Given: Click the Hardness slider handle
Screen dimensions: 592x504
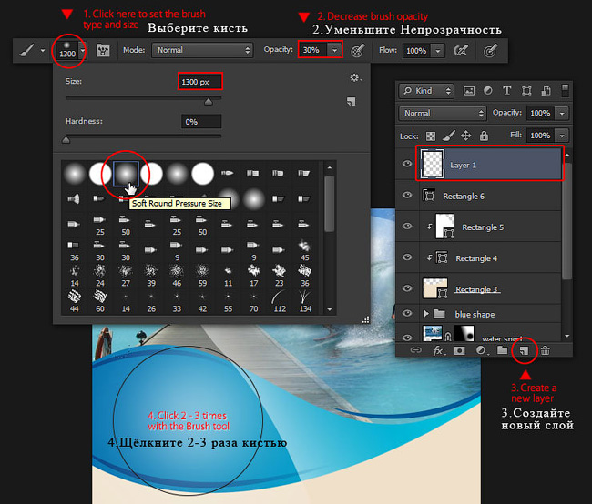Looking at the screenshot, I should [66, 140].
